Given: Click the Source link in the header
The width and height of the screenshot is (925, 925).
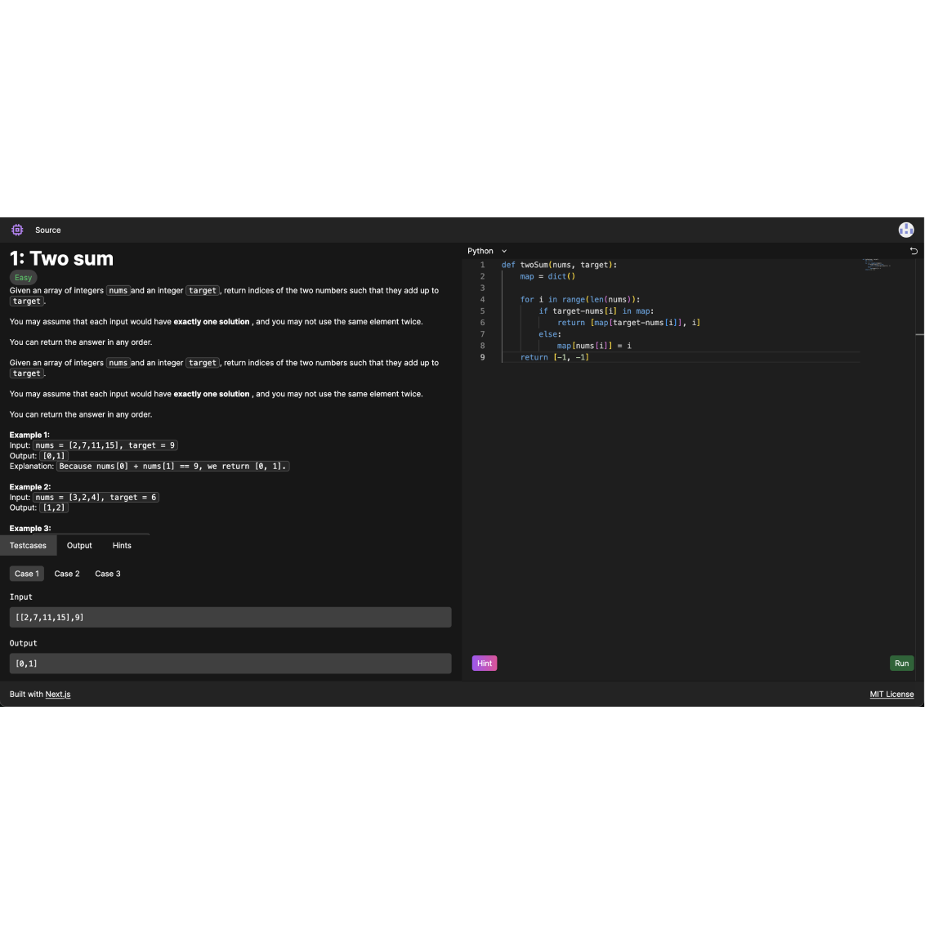Looking at the screenshot, I should click(47, 230).
